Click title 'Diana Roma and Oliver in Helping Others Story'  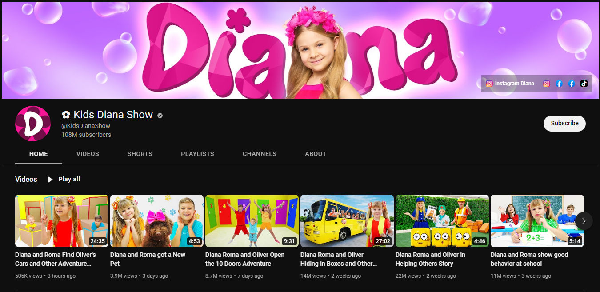(430, 259)
